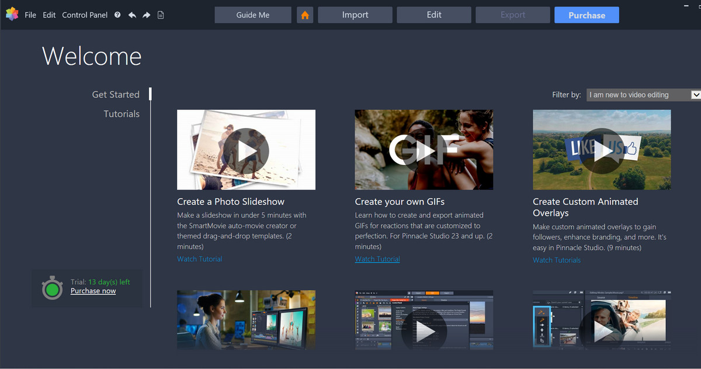Follow the Purchase now link

(x=93, y=291)
